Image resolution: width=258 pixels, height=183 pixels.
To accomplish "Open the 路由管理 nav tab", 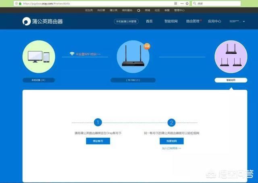I will [x=193, y=21].
